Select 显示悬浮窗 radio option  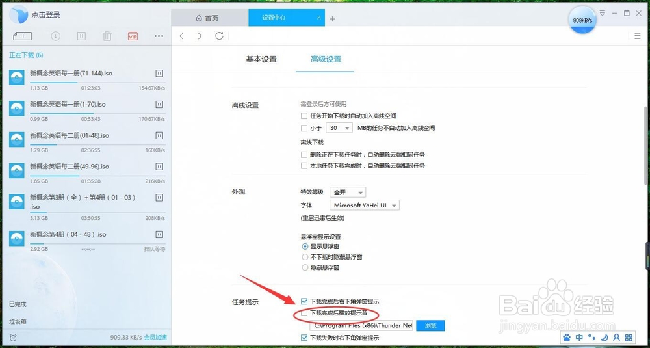pyautogui.click(x=305, y=247)
